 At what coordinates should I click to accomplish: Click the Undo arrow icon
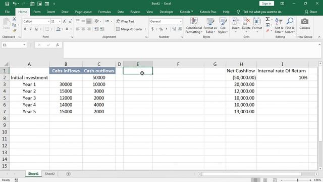15,4
